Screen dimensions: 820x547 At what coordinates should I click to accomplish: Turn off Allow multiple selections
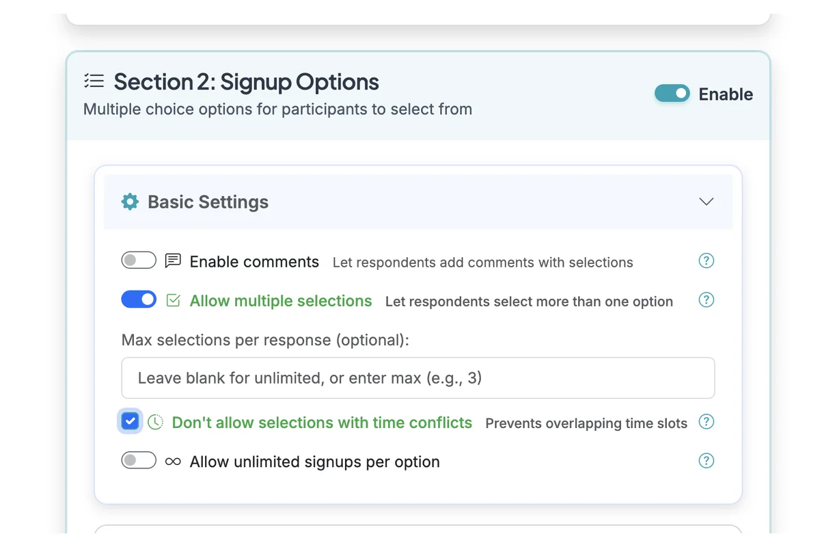[x=139, y=299]
